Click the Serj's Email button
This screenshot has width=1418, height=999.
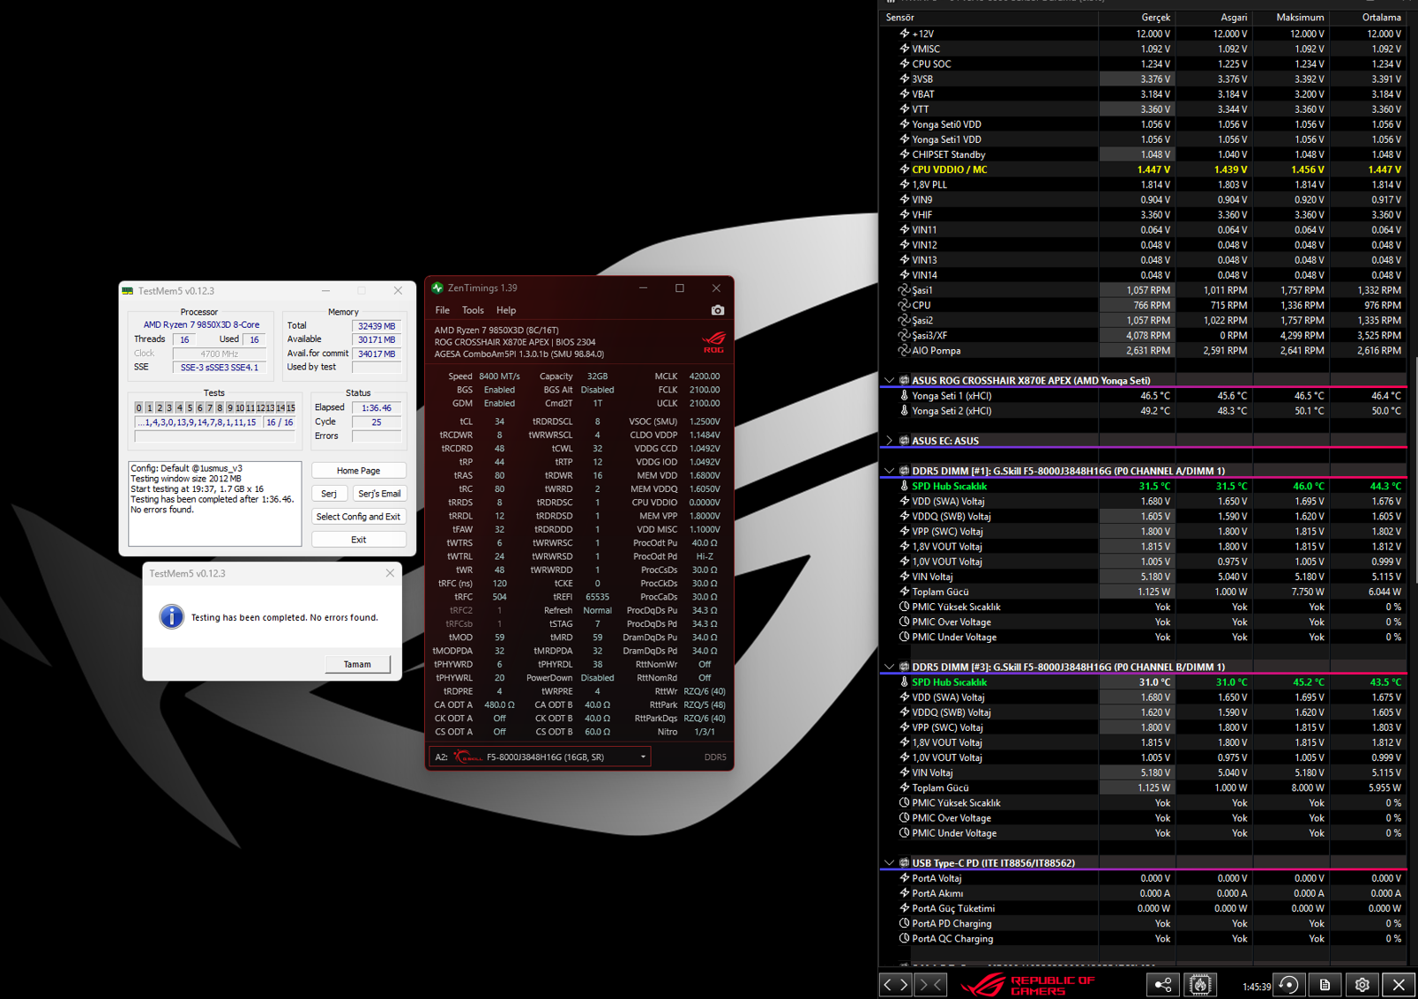click(x=379, y=494)
